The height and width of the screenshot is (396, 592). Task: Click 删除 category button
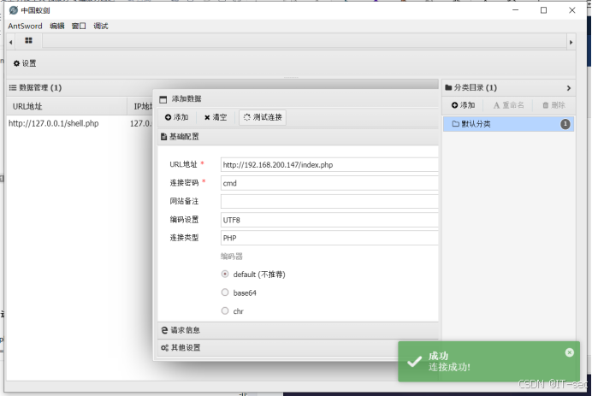pos(554,105)
